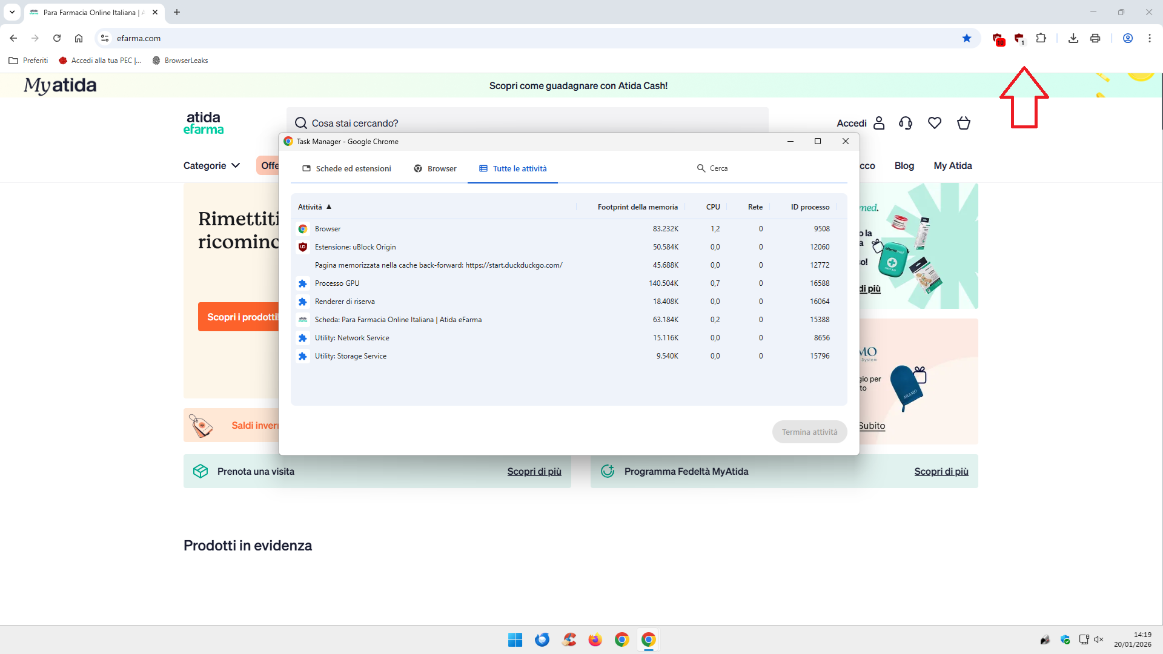Image resolution: width=1163 pixels, height=654 pixels.
Task: Switch to the Browser tab in Task Manager
Action: coord(435,168)
